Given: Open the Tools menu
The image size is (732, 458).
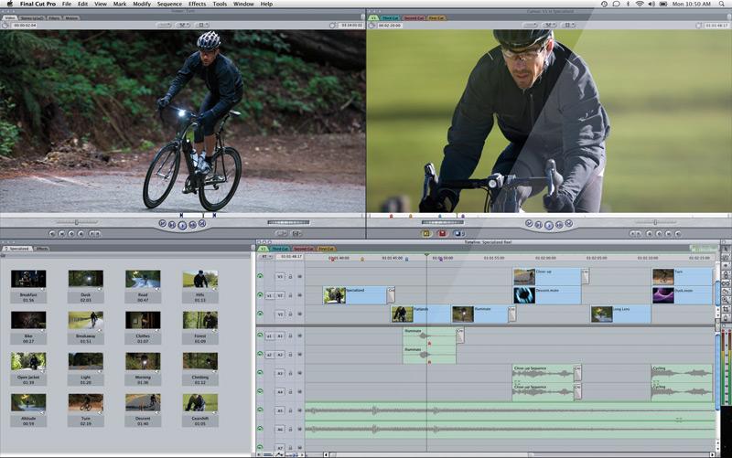Looking at the screenshot, I should click(x=220, y=4).
